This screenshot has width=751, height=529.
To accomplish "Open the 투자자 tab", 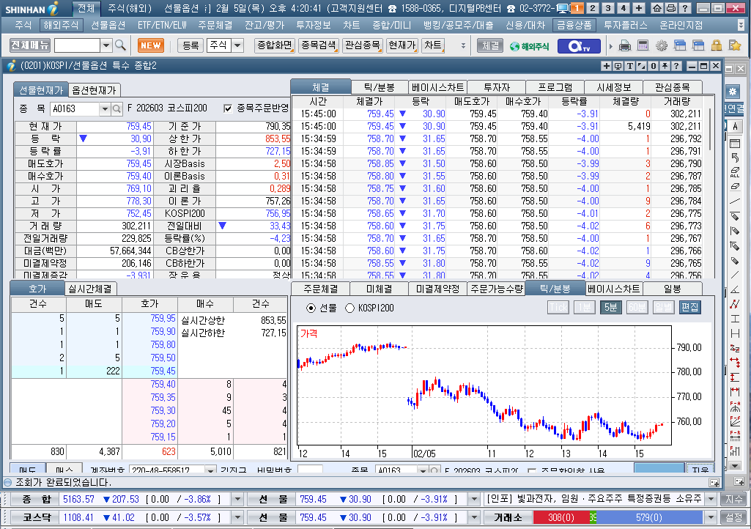I will pos(497,87).
